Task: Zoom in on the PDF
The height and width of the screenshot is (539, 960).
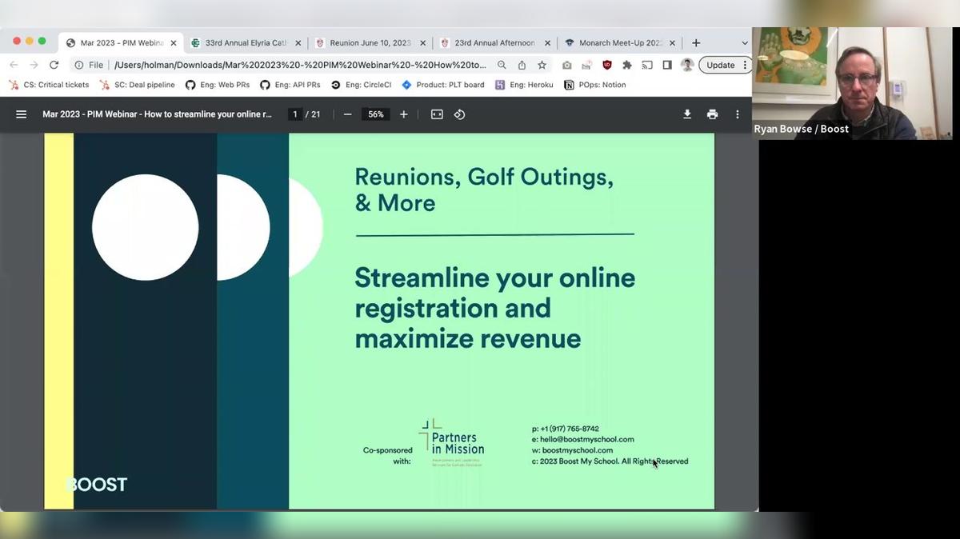Action: click(403, 114)
